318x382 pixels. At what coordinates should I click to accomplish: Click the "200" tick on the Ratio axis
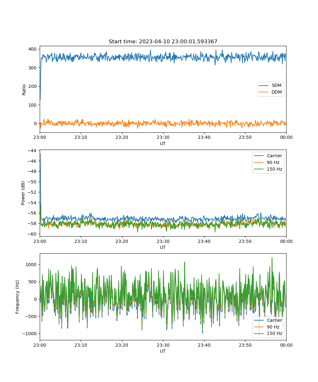click(33, 86)
